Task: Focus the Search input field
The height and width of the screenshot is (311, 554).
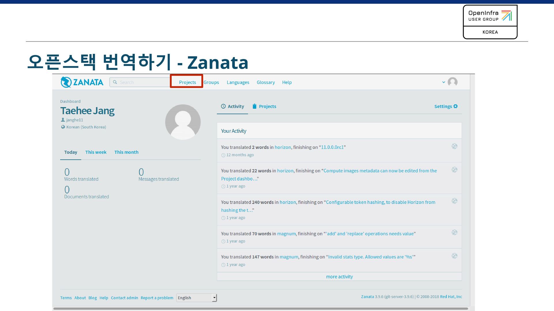Action: tap(140, 82)
